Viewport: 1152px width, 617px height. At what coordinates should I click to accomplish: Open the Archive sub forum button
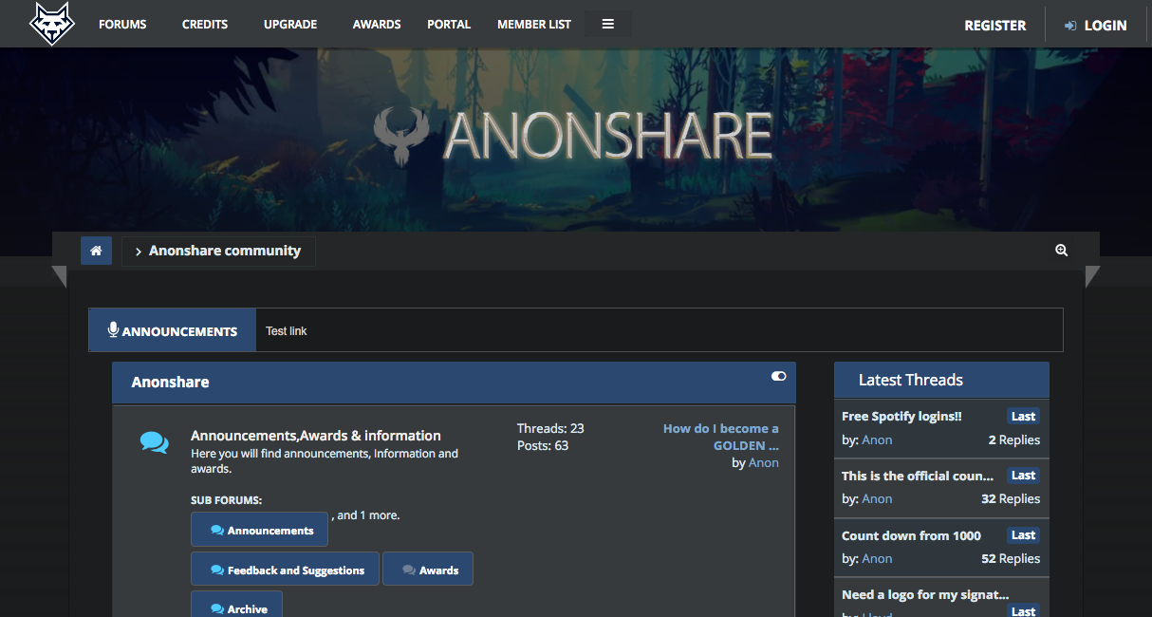[236, 606]
